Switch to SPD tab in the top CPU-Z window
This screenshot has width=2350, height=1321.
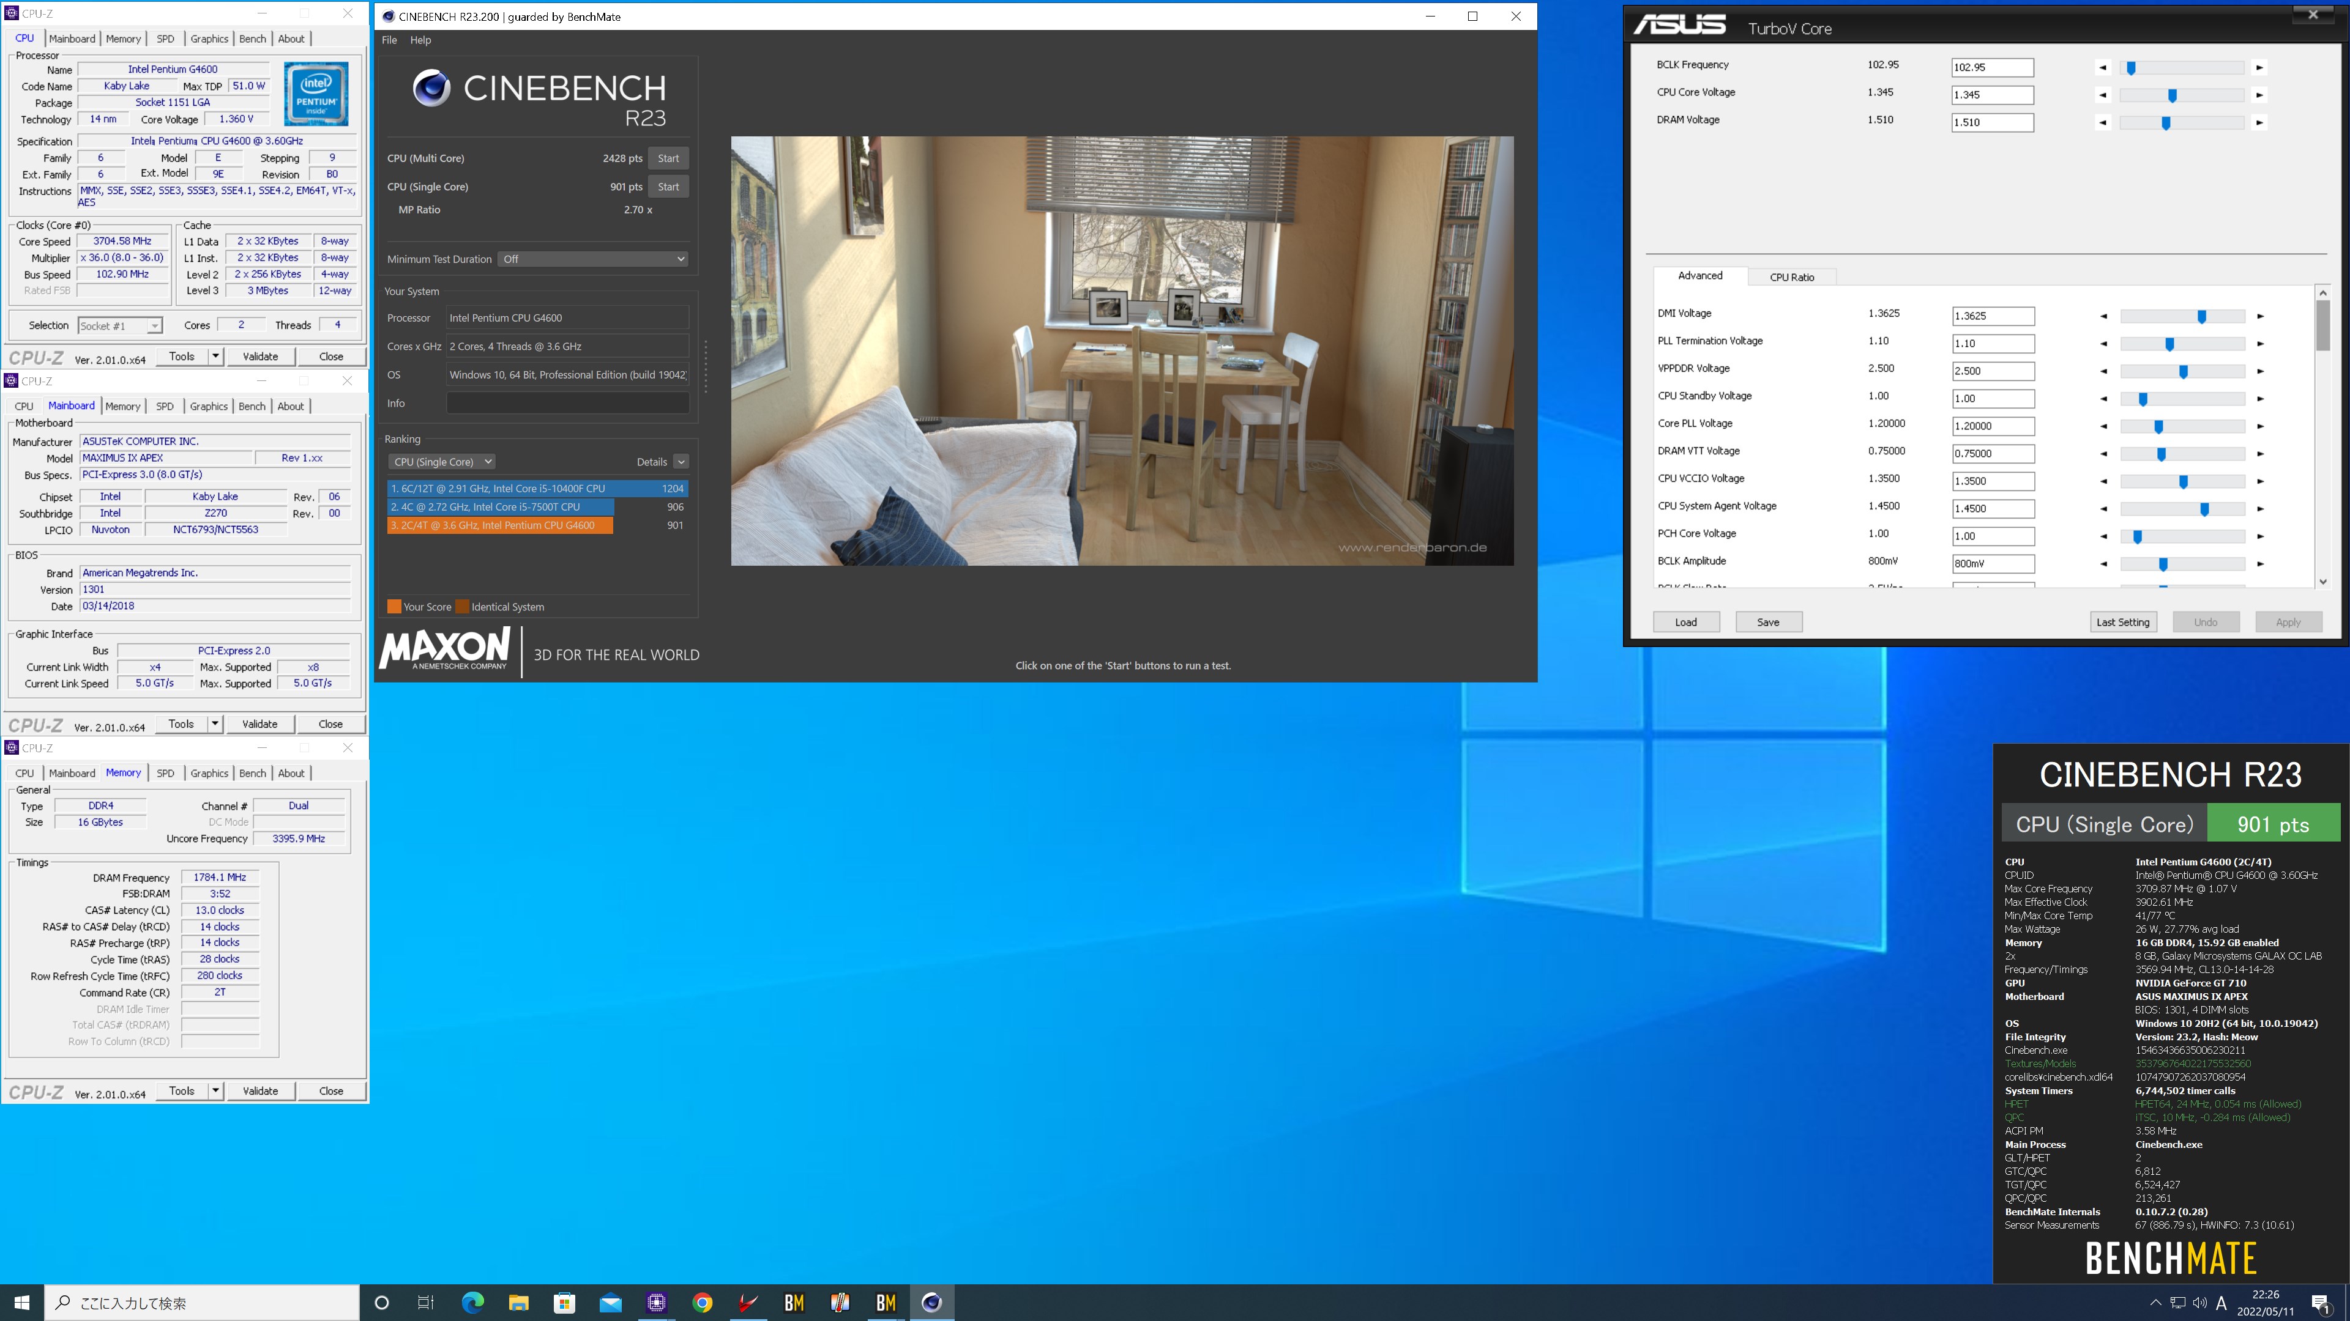click(165, 39)
